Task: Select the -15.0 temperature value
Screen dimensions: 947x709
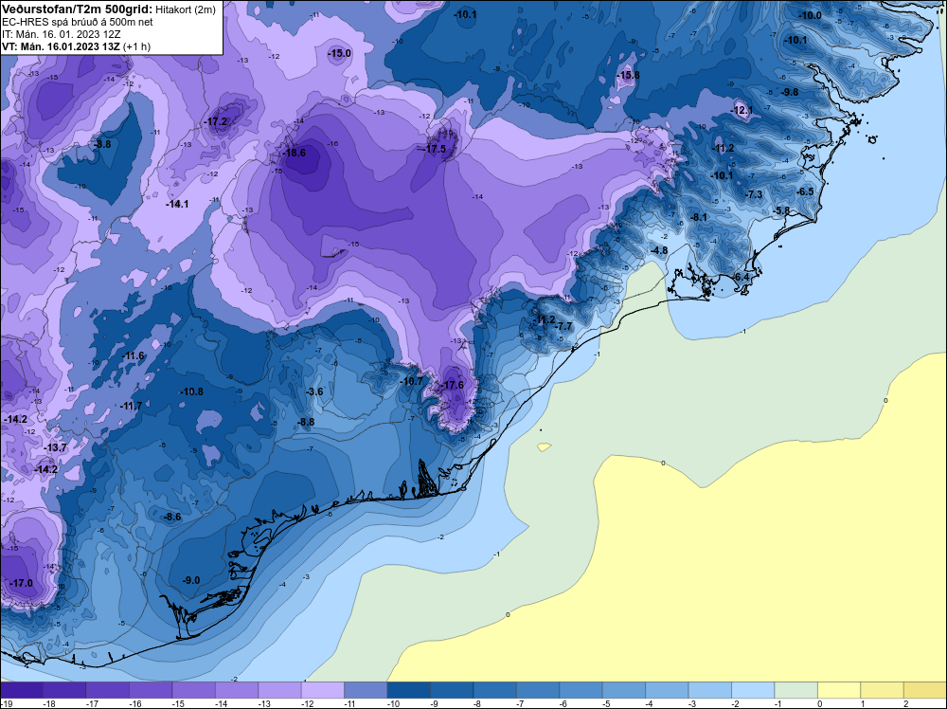Action: point(339,53)
